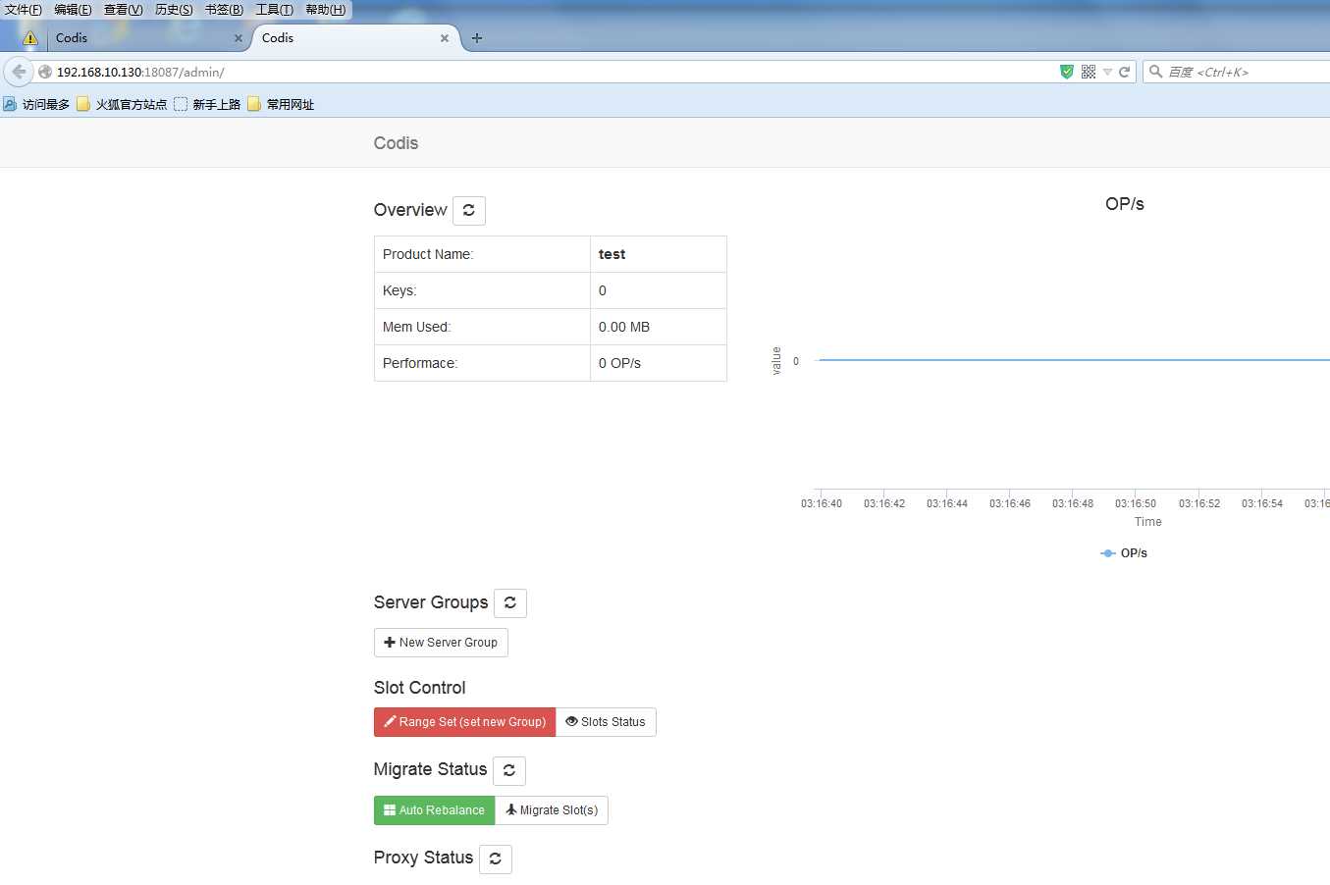Click the Slot Control heading
The height and width of the screenshot is (885, 1330).
point(419,688)
